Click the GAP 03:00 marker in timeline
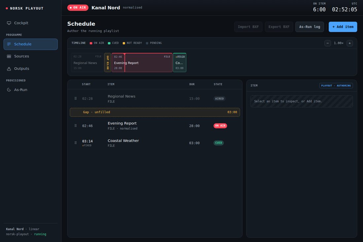Image resolution: width=363 pixels, height=242 pixels. pyautogui.click(x=108, y=62)
